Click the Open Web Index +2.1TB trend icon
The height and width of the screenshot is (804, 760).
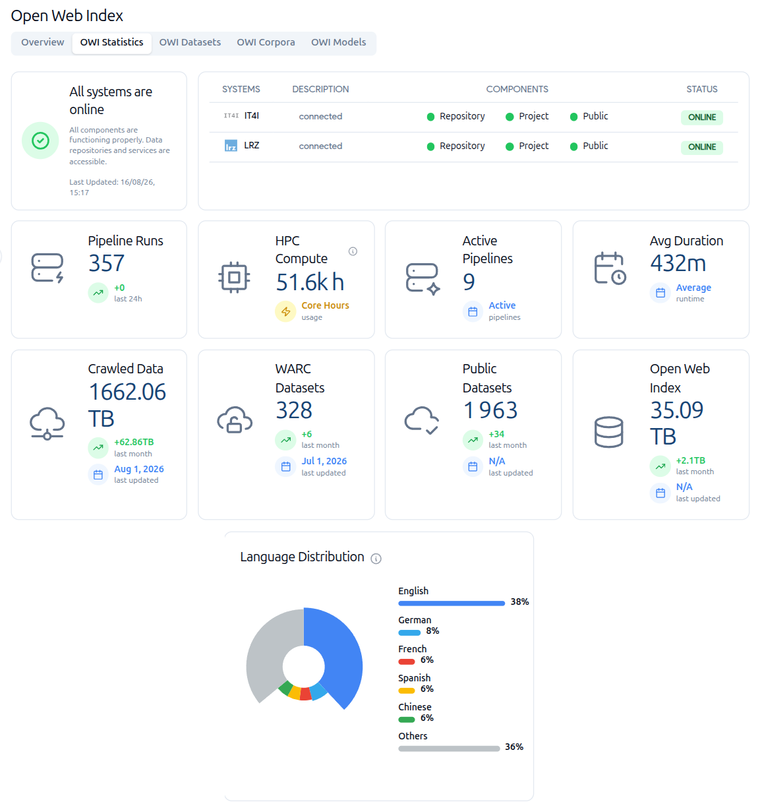[660, 466]
